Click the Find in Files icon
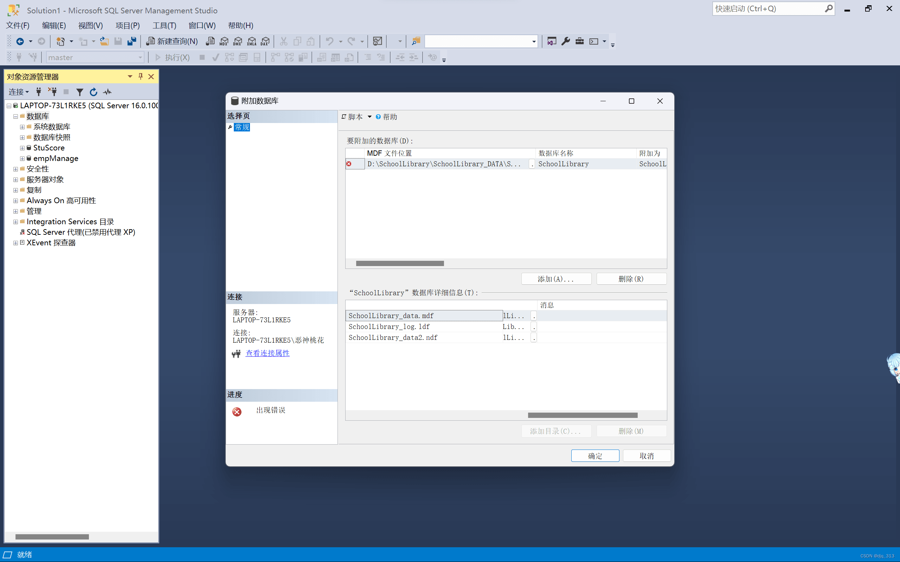 [416, 41]
